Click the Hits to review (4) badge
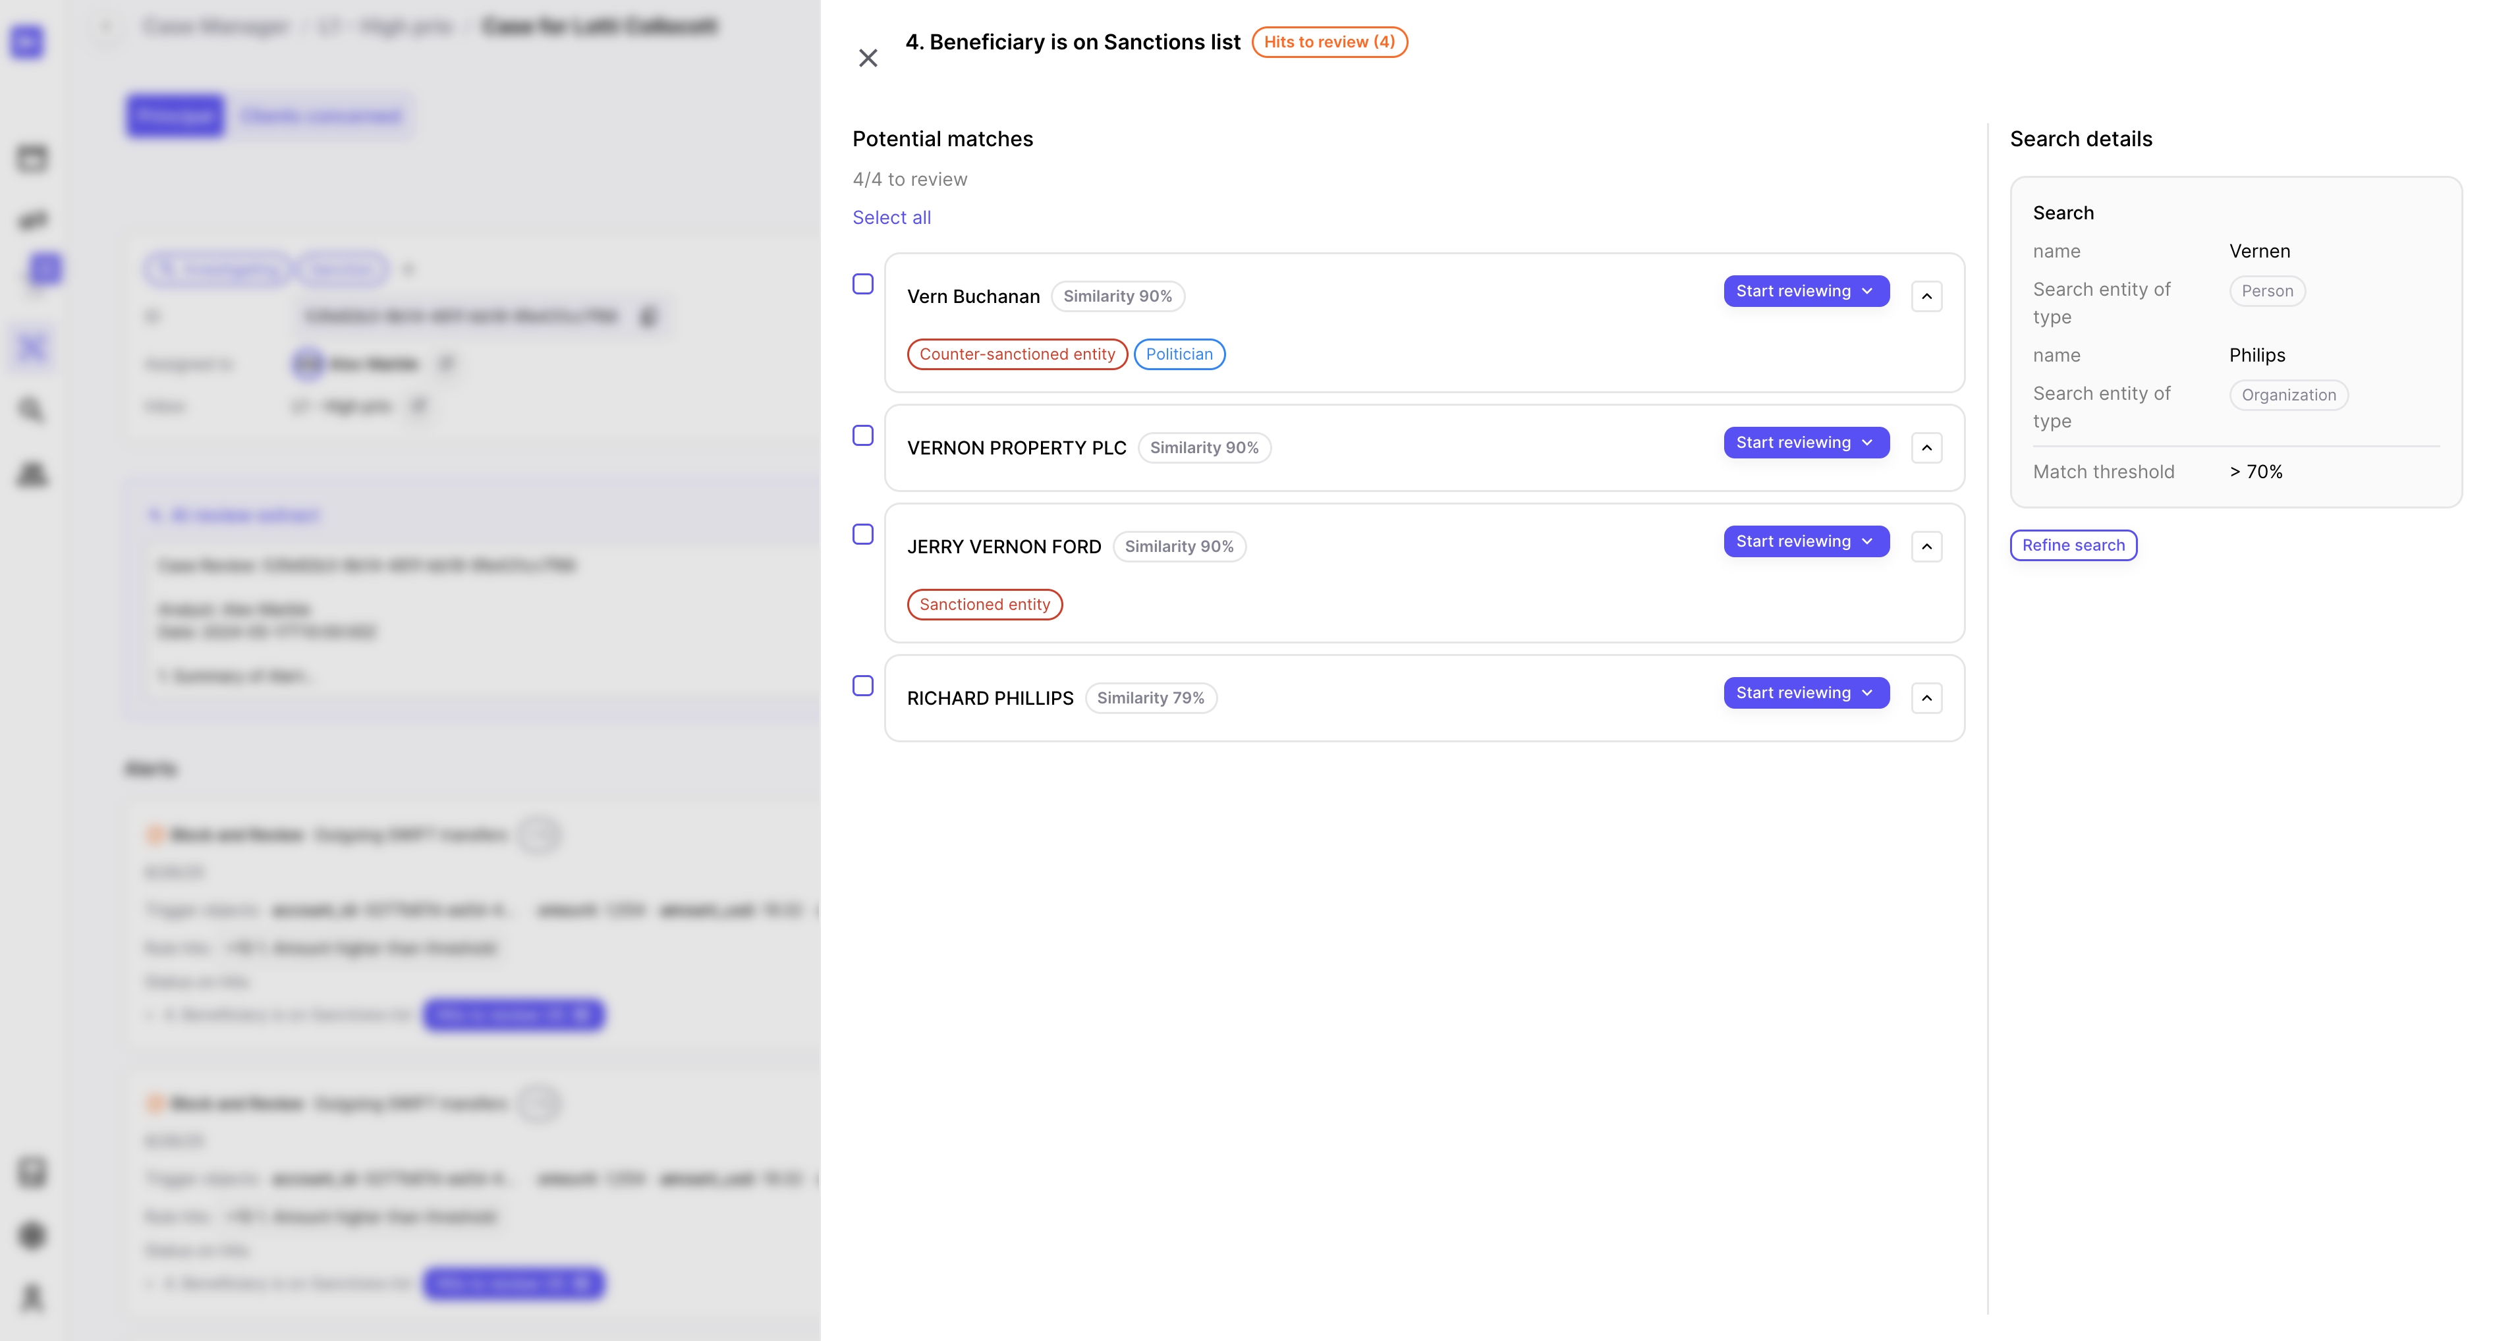The height and width of the screenshot is (1341, 2493). tap(1329, 41)
